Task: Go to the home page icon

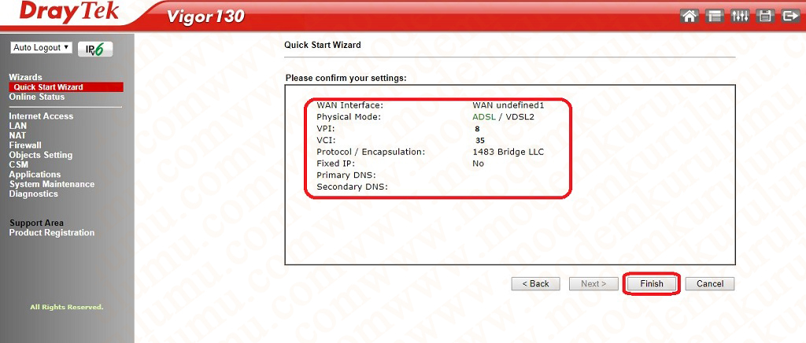Action: 689,16
